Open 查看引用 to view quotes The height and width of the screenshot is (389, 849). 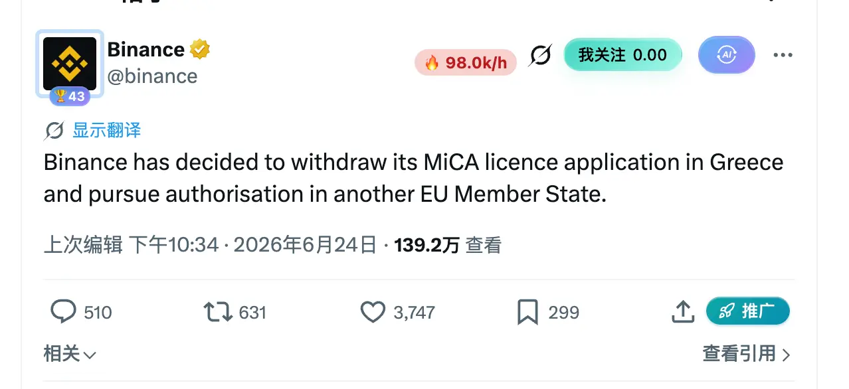[x=747, y=354]
